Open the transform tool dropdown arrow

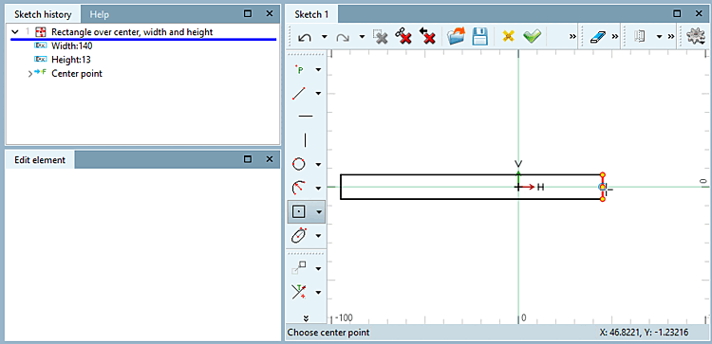click(318, 269)
